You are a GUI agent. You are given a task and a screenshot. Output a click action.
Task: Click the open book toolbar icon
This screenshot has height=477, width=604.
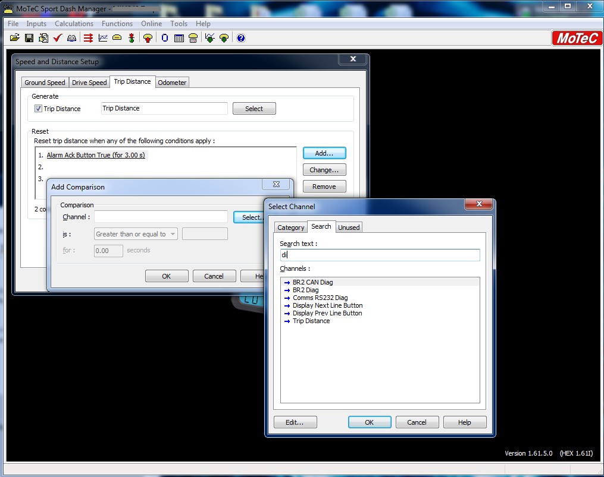[x=71, y=37]
